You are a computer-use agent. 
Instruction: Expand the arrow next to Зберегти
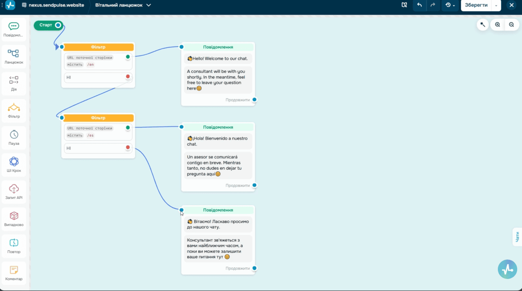click(496, 5)
